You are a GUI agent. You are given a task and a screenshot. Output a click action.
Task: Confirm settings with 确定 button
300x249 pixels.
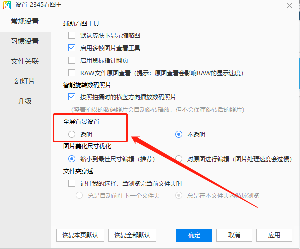coord(194,235)
